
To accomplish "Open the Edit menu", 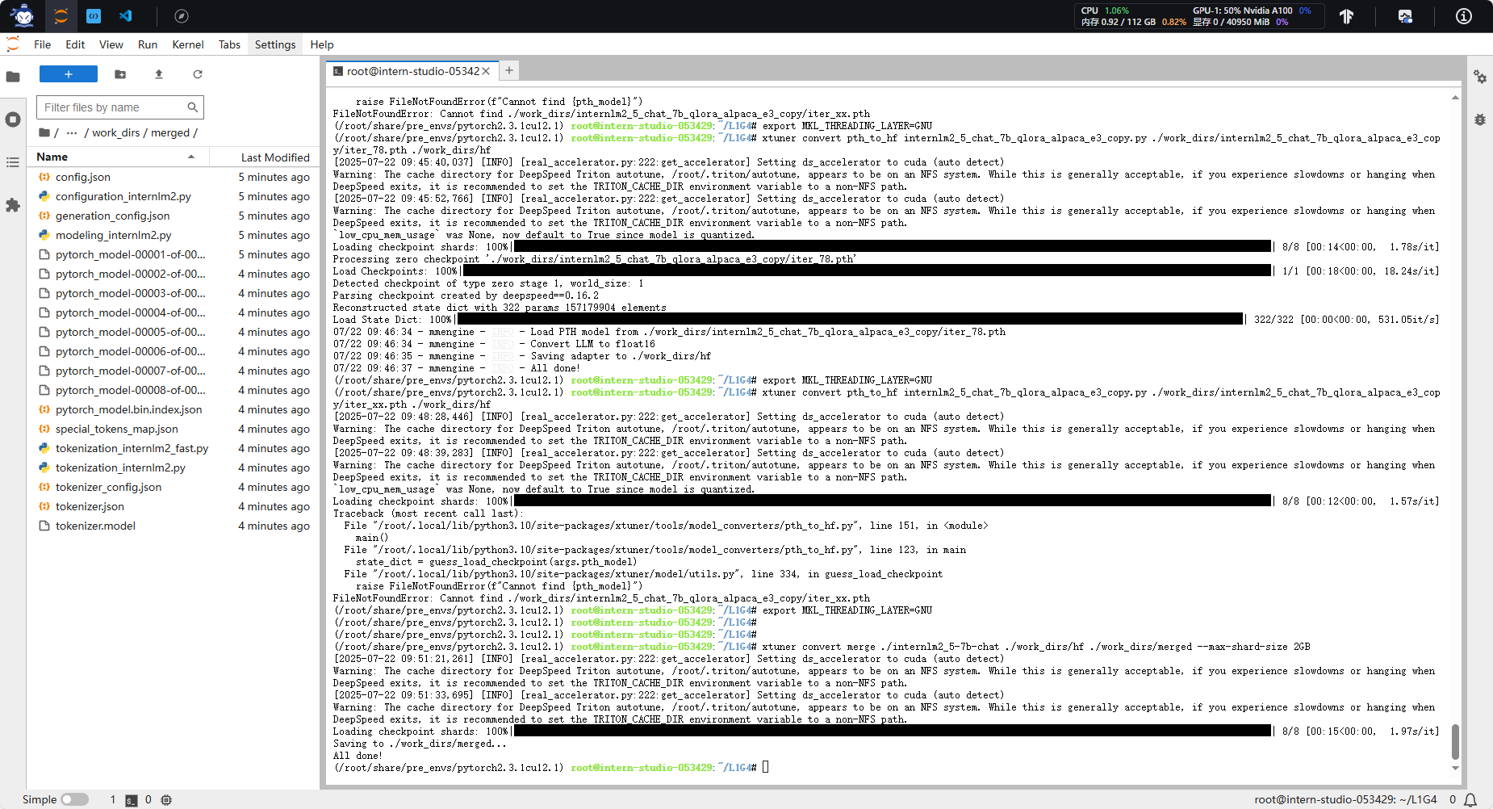I will [75, 44].
